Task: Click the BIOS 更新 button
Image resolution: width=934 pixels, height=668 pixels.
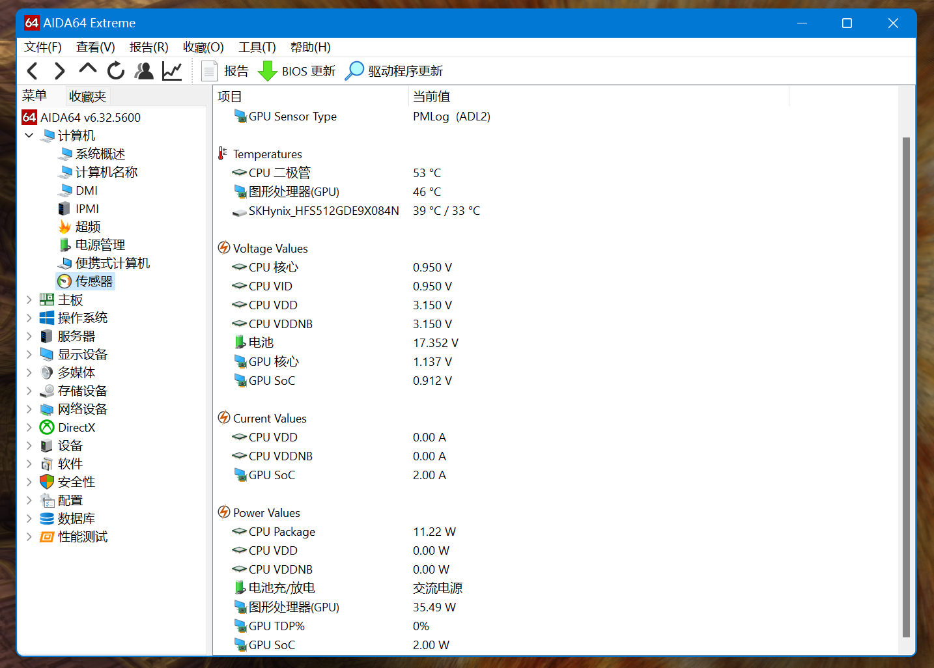Action: (x=297, y=71)
